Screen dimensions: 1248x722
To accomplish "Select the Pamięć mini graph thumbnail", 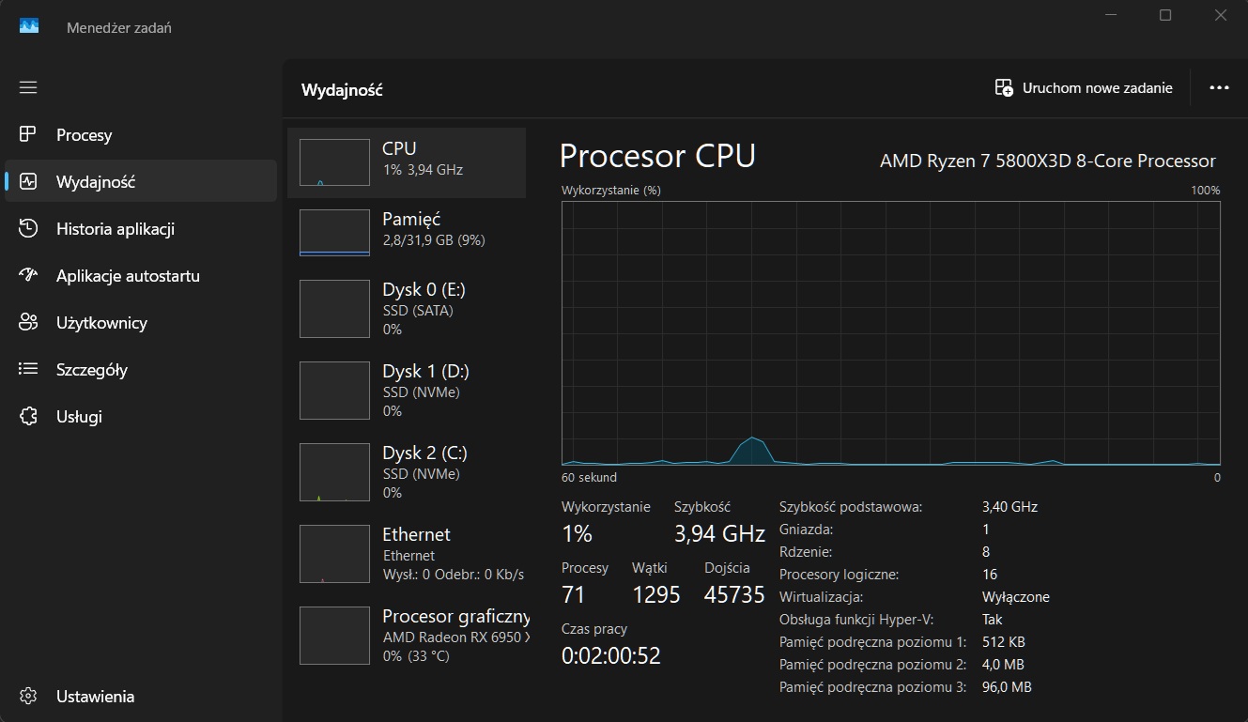I will (x=334, y=233).
